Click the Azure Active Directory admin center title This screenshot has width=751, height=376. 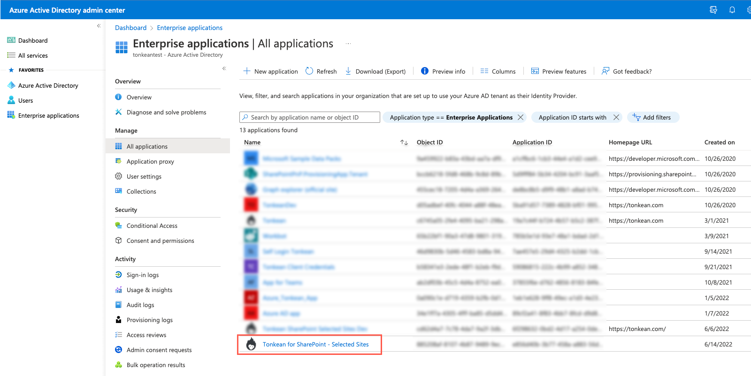click(67, 10)
